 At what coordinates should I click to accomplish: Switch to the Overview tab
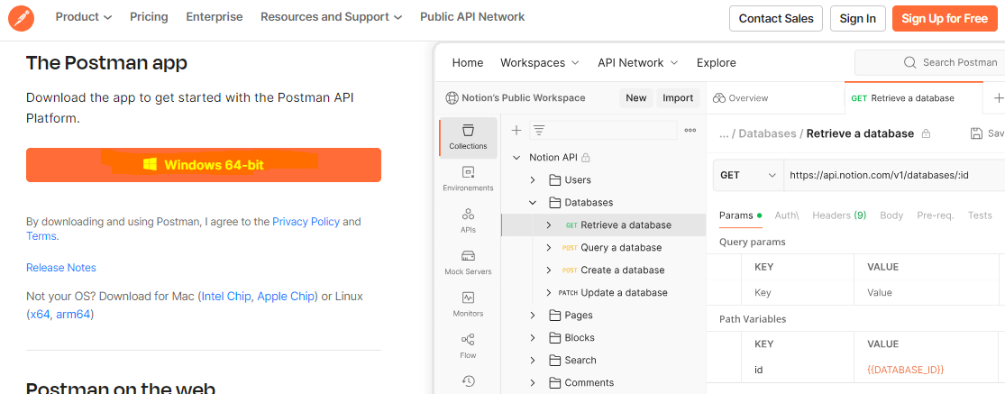point(740,98)
